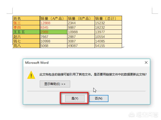Close the Microsoft Word dialog

pos(146,62)
